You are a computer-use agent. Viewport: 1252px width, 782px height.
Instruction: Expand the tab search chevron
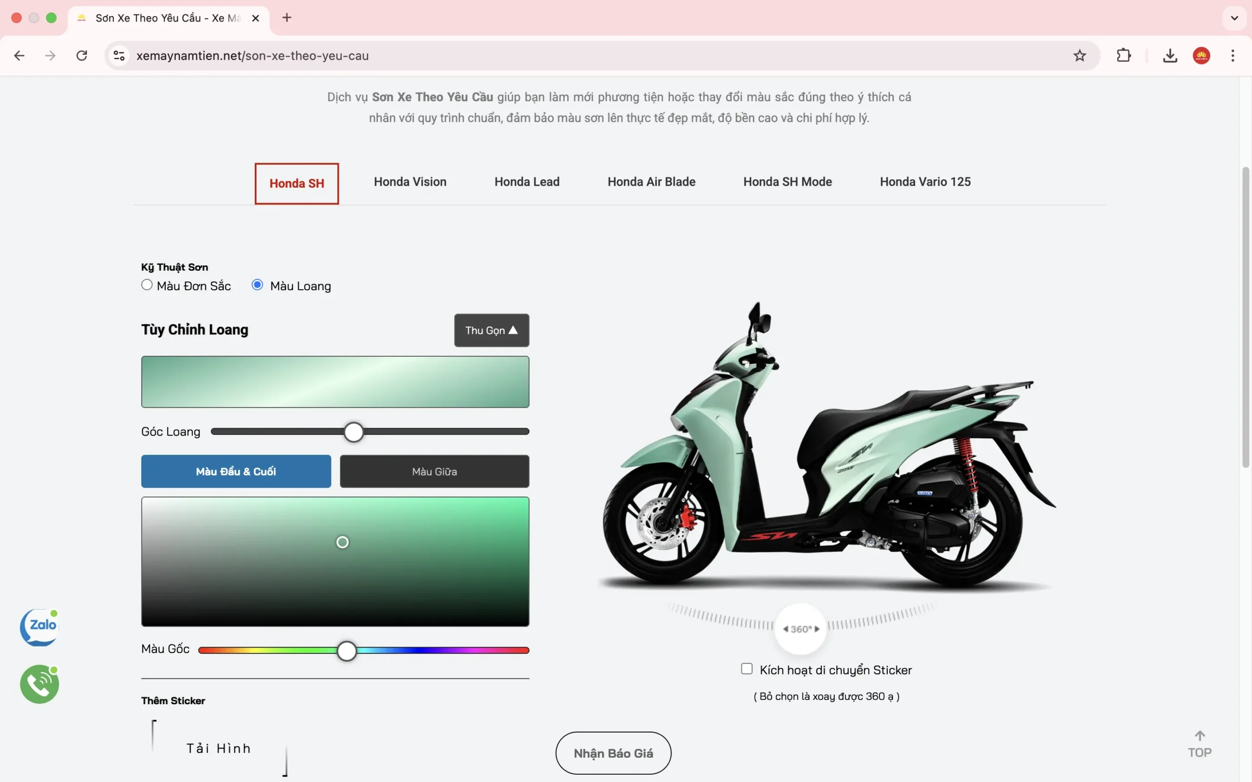click(x=1234, y=18)
